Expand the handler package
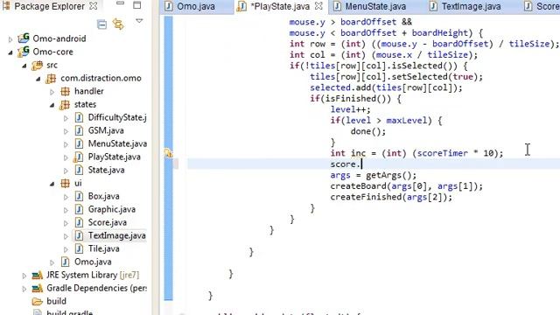Screen dimensions: 560x315 tap(52, 92)
